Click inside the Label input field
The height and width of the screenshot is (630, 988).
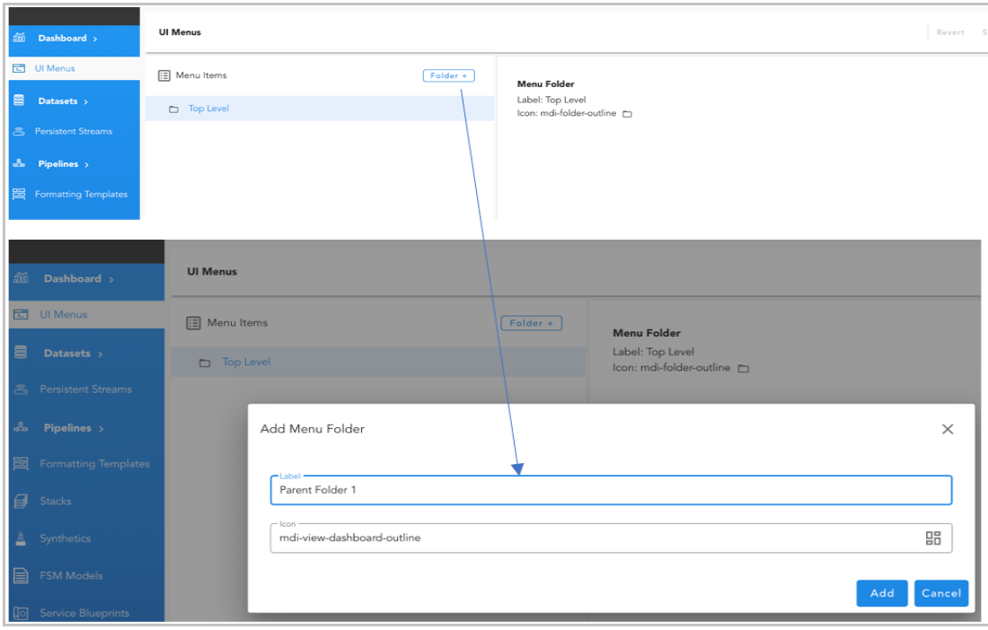(x=611, y=490)
